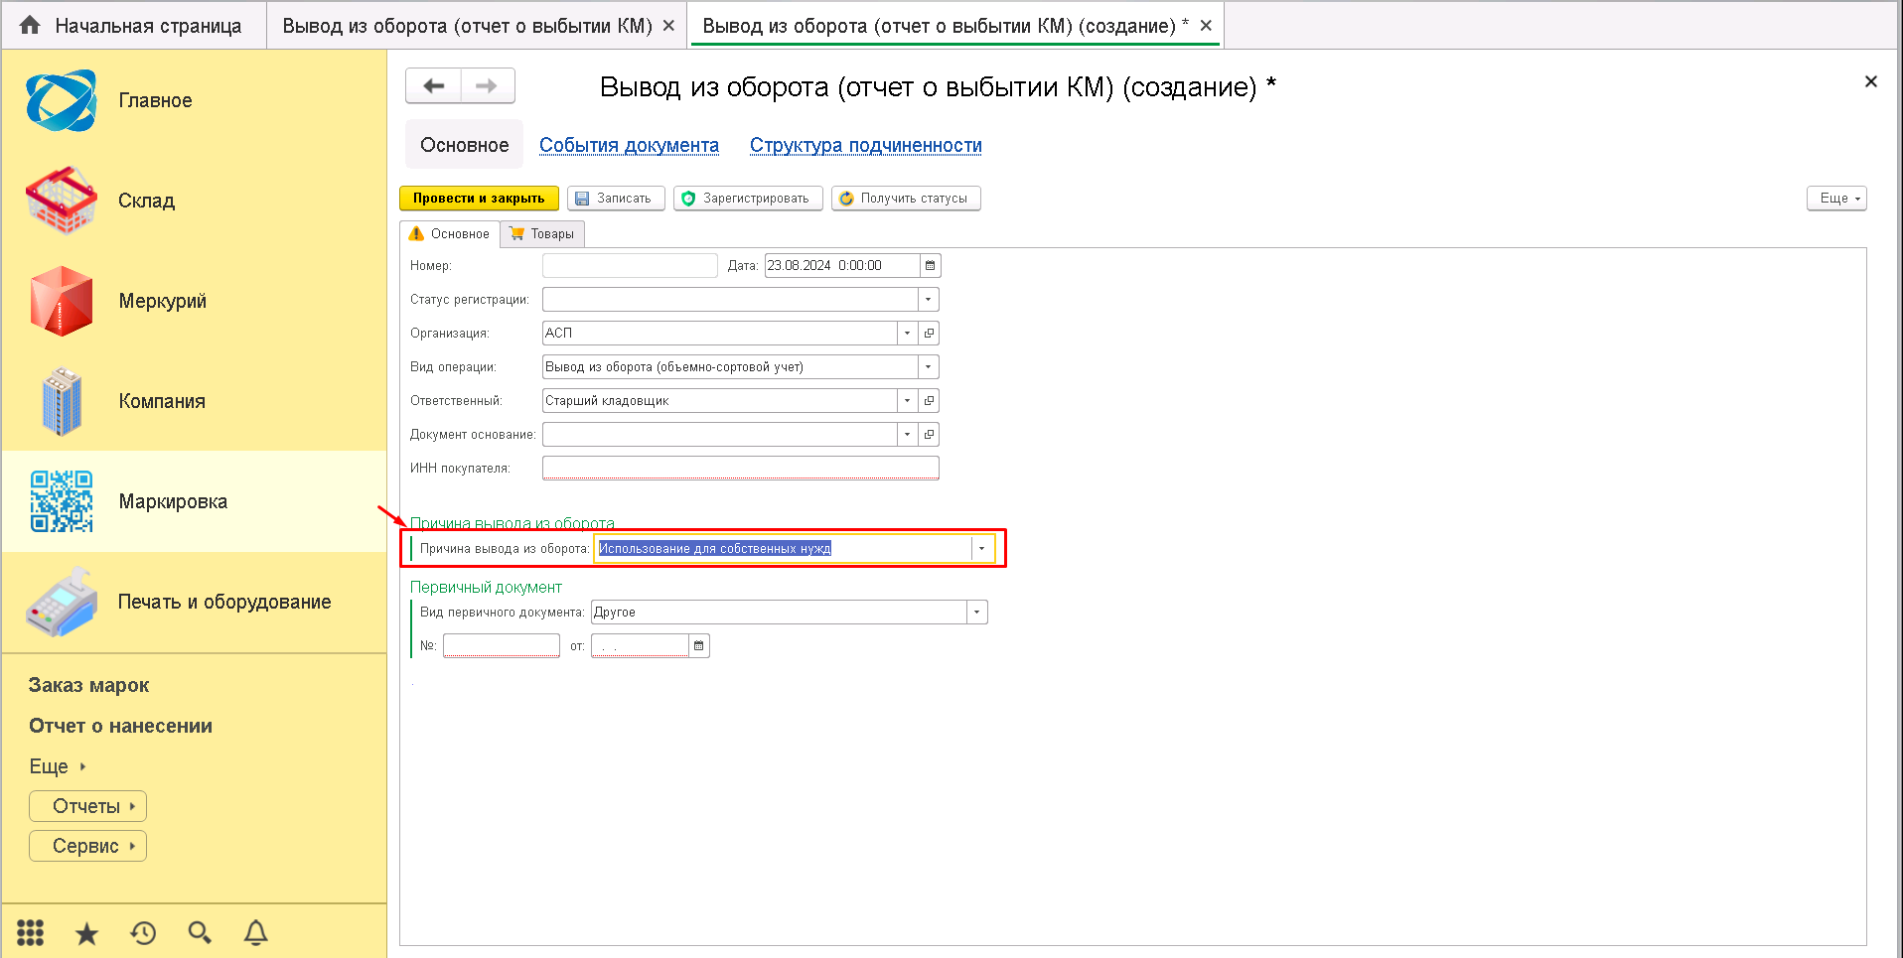Open the notifications bell icon
This screenshot has width=1903, height=958.
[x=256, y=933]
